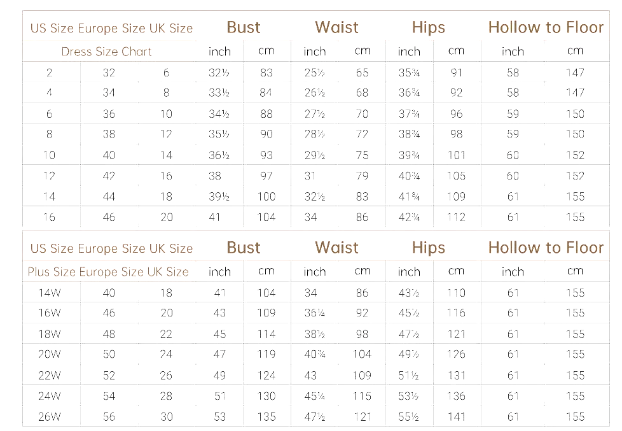The width and height of the screenshot is (622, 431).
Task: Select the hips value 141 cm cell
Action: tap(456, 417)
